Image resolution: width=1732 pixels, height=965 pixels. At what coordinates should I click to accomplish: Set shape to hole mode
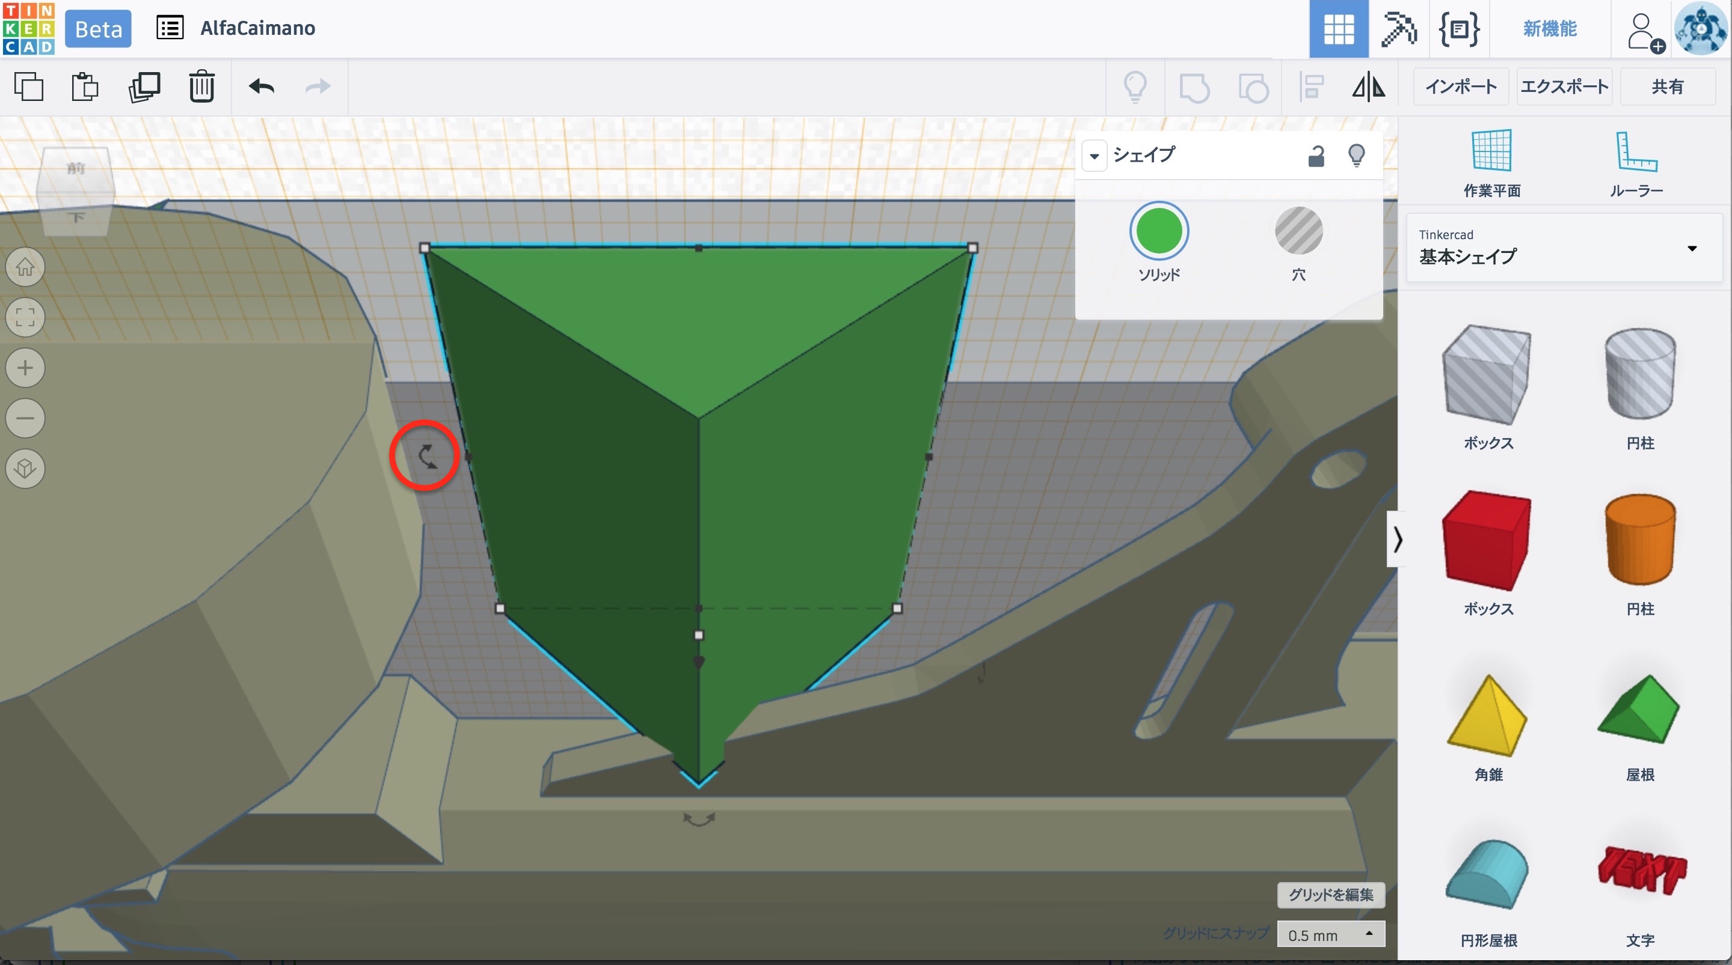click(1298, 231)
